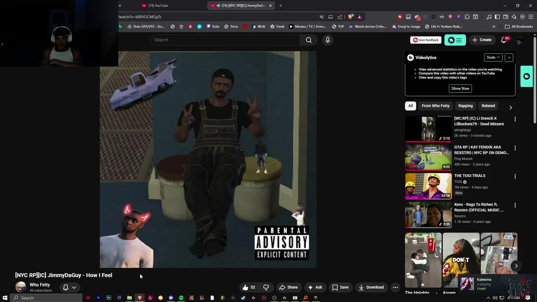Viewport: 537px width, 302px height.
Task: Expand hidden bookmarks overflow chevron
Action: click(x=494, y=26)
